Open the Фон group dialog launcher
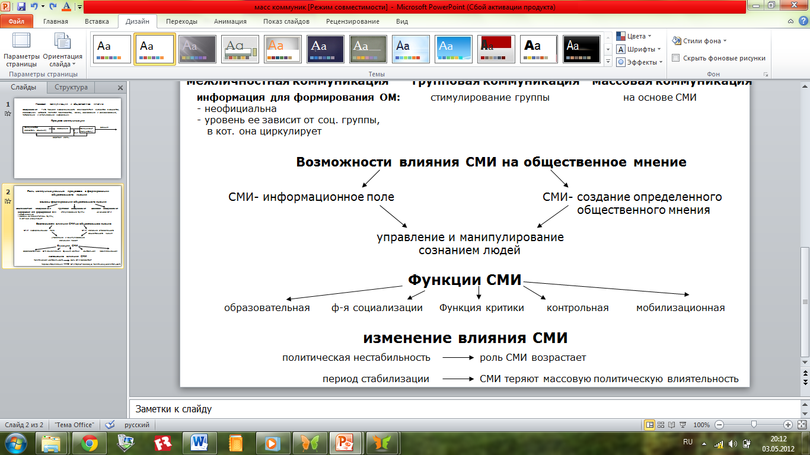 (x=766, y=75)
